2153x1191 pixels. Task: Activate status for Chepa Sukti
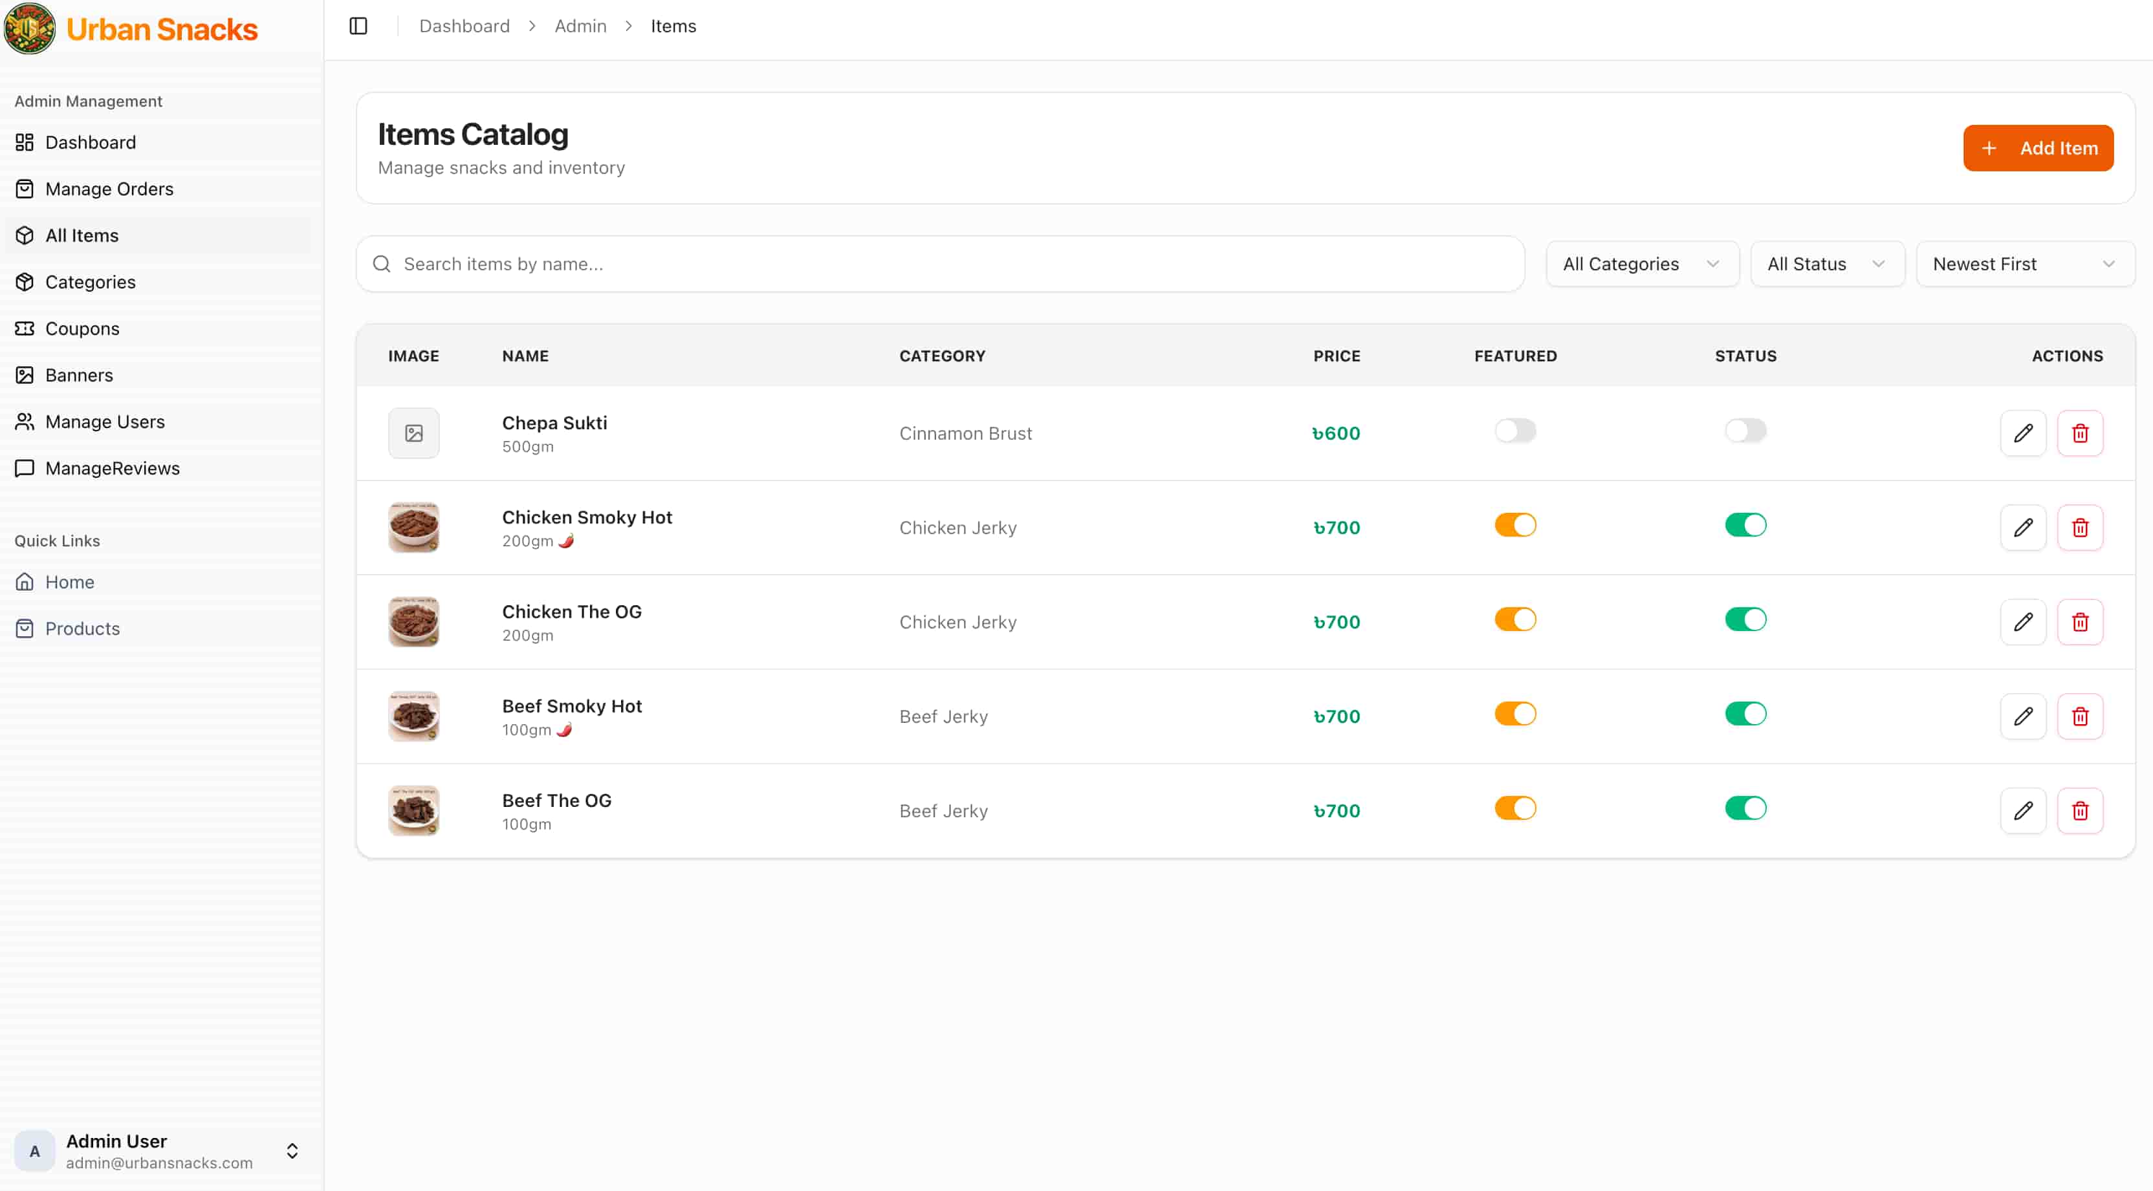pyautogui.click(x=1745, y=431)
